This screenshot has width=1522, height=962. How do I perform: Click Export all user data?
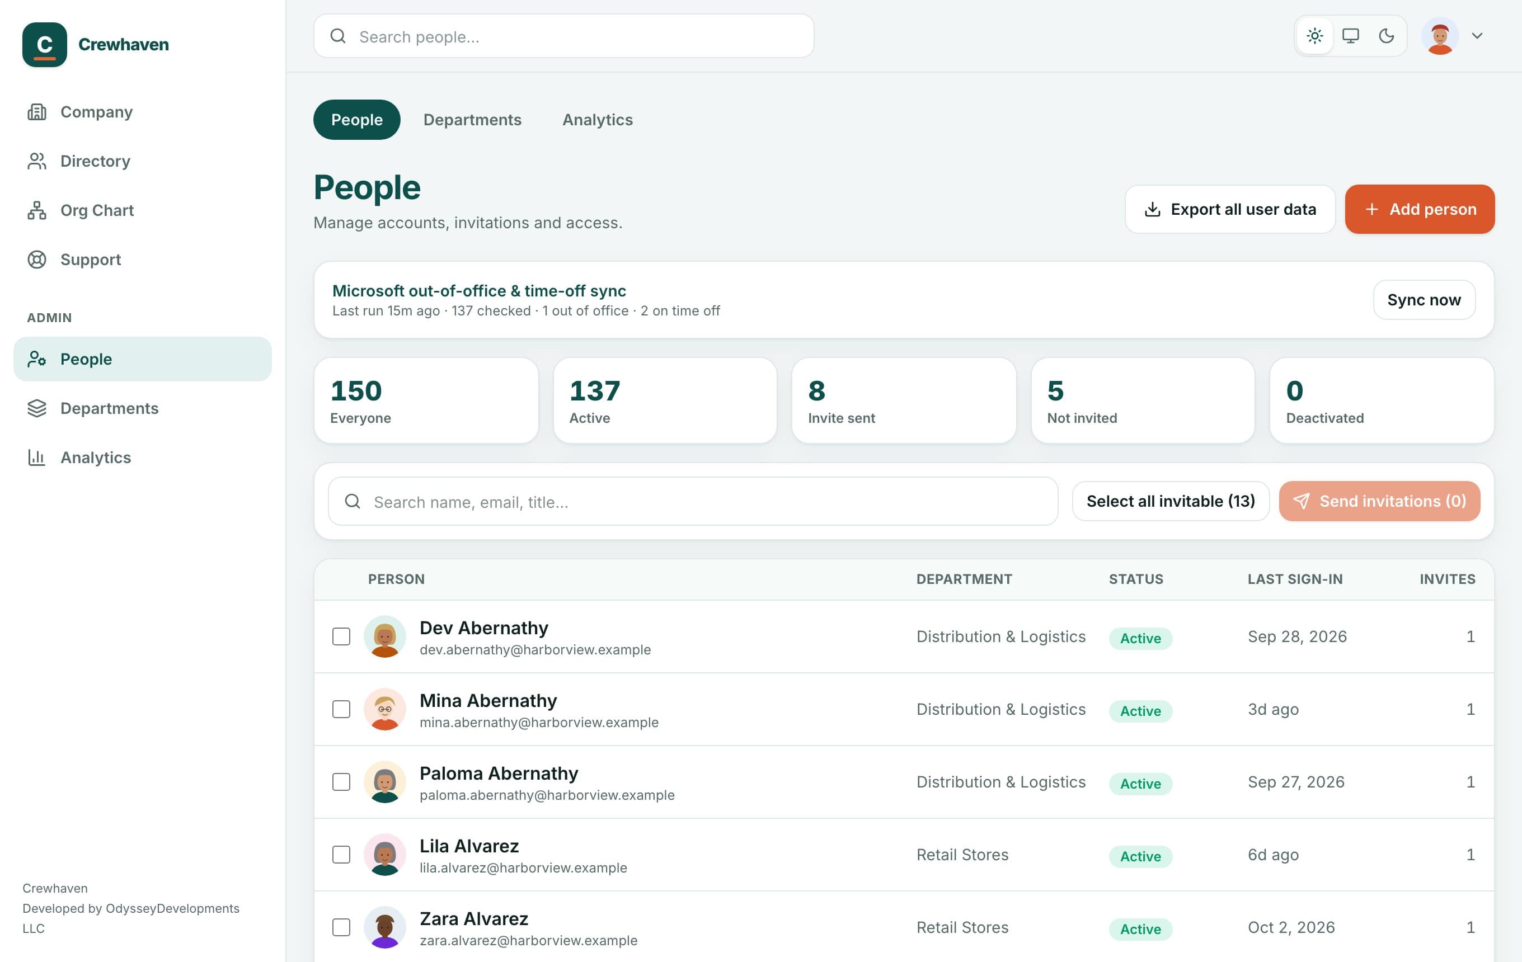click(x=1230, y=209)
